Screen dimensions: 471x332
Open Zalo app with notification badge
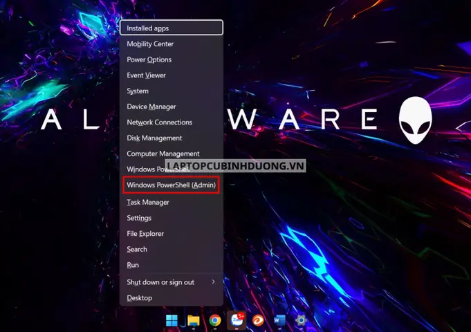pos(237,320)
